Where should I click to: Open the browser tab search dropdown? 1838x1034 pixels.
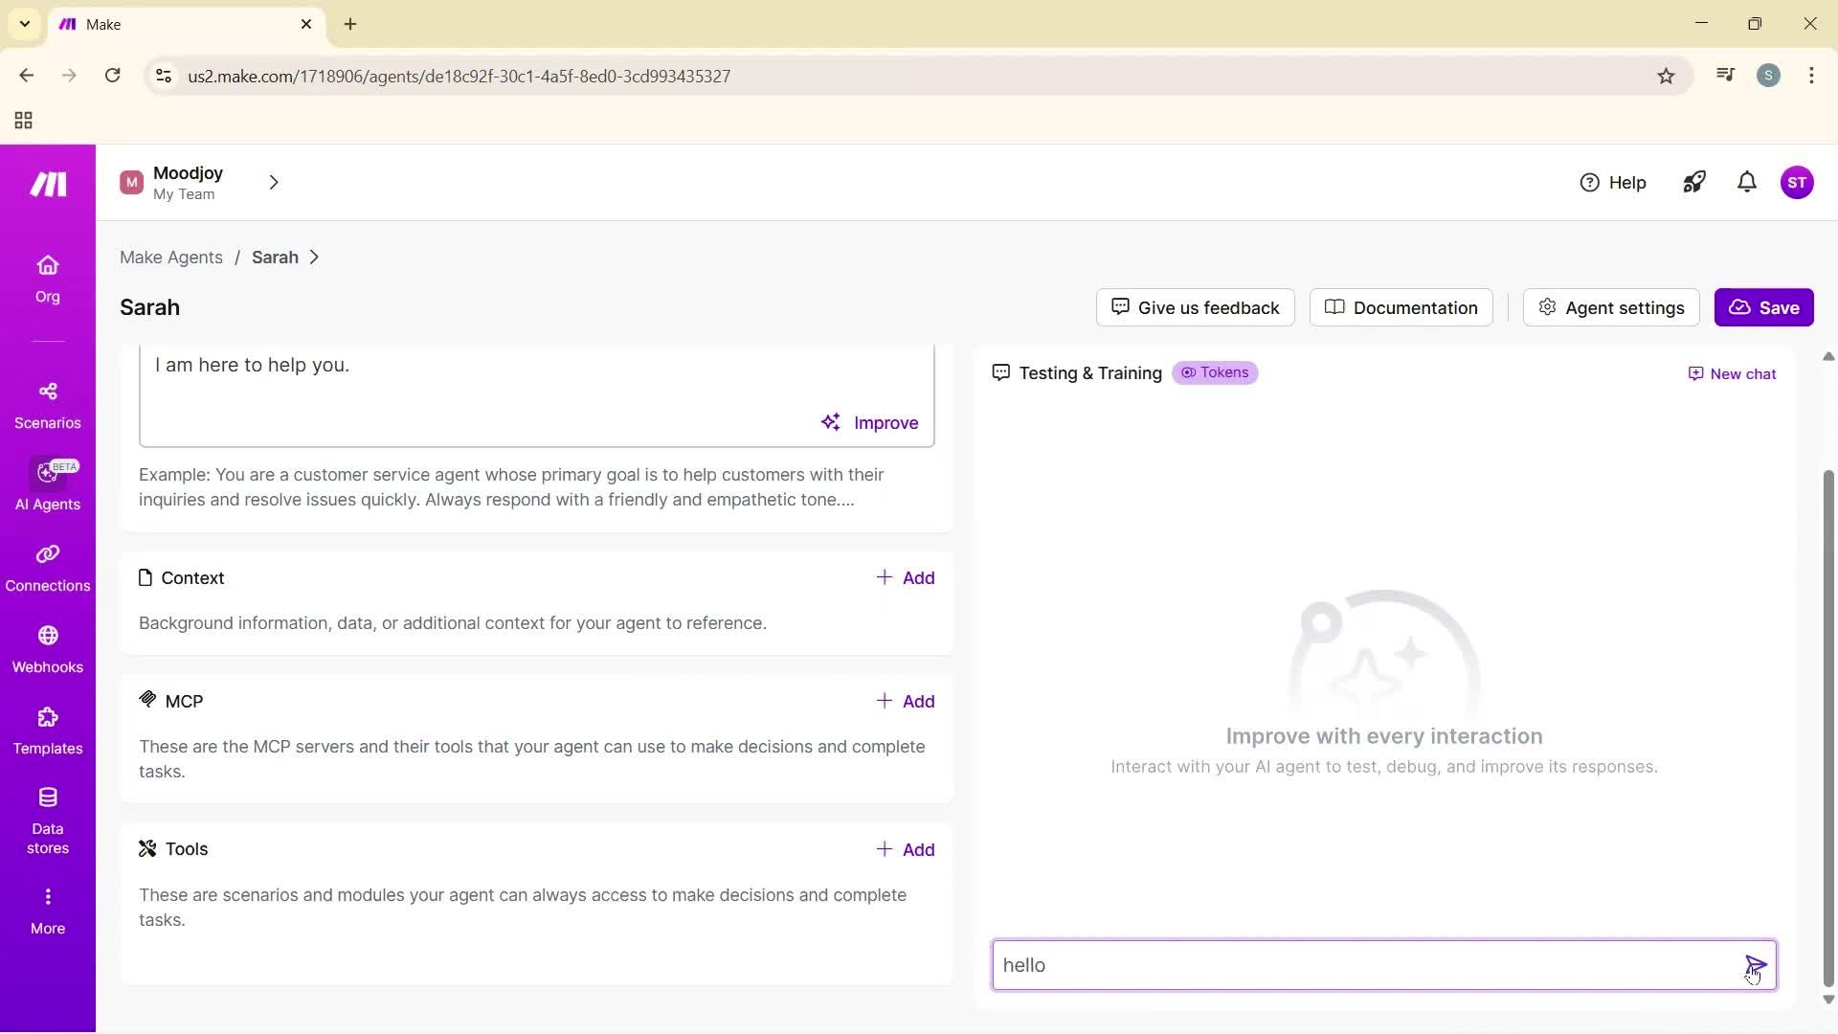(x=24, y=24)
